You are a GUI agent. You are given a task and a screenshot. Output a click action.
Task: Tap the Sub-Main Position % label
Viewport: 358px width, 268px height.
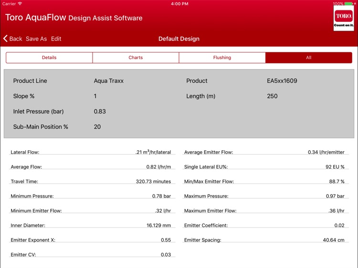click(x=41, y=126)
